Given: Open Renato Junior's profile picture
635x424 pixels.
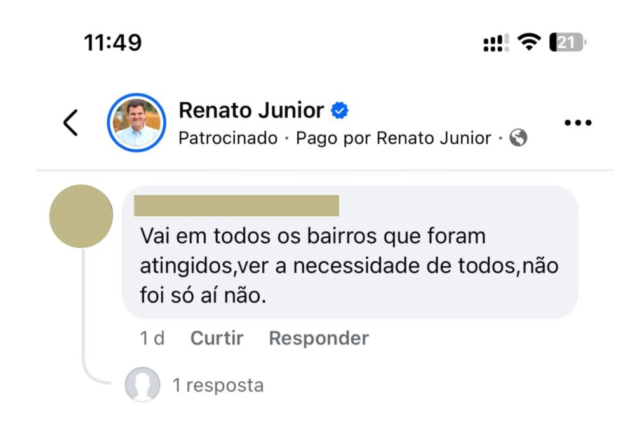Looking at the screenshot, I should pos(137,123).
